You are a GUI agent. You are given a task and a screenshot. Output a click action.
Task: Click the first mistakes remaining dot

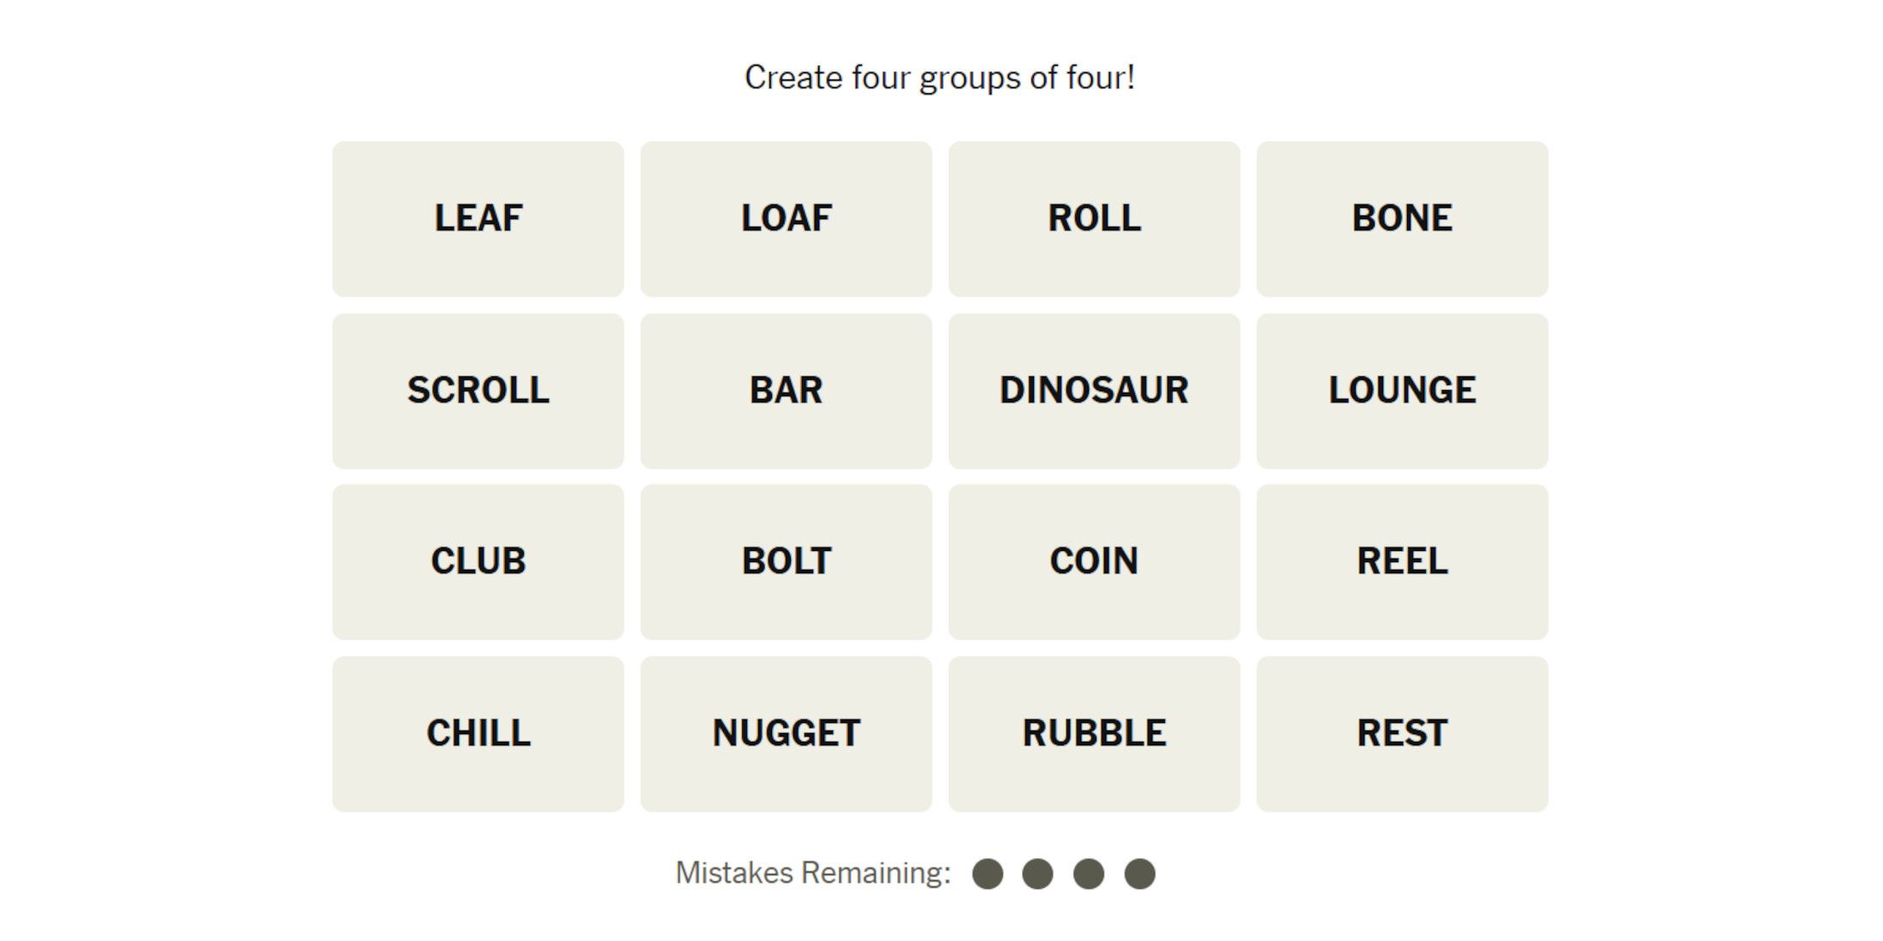(x=988, y=874)
